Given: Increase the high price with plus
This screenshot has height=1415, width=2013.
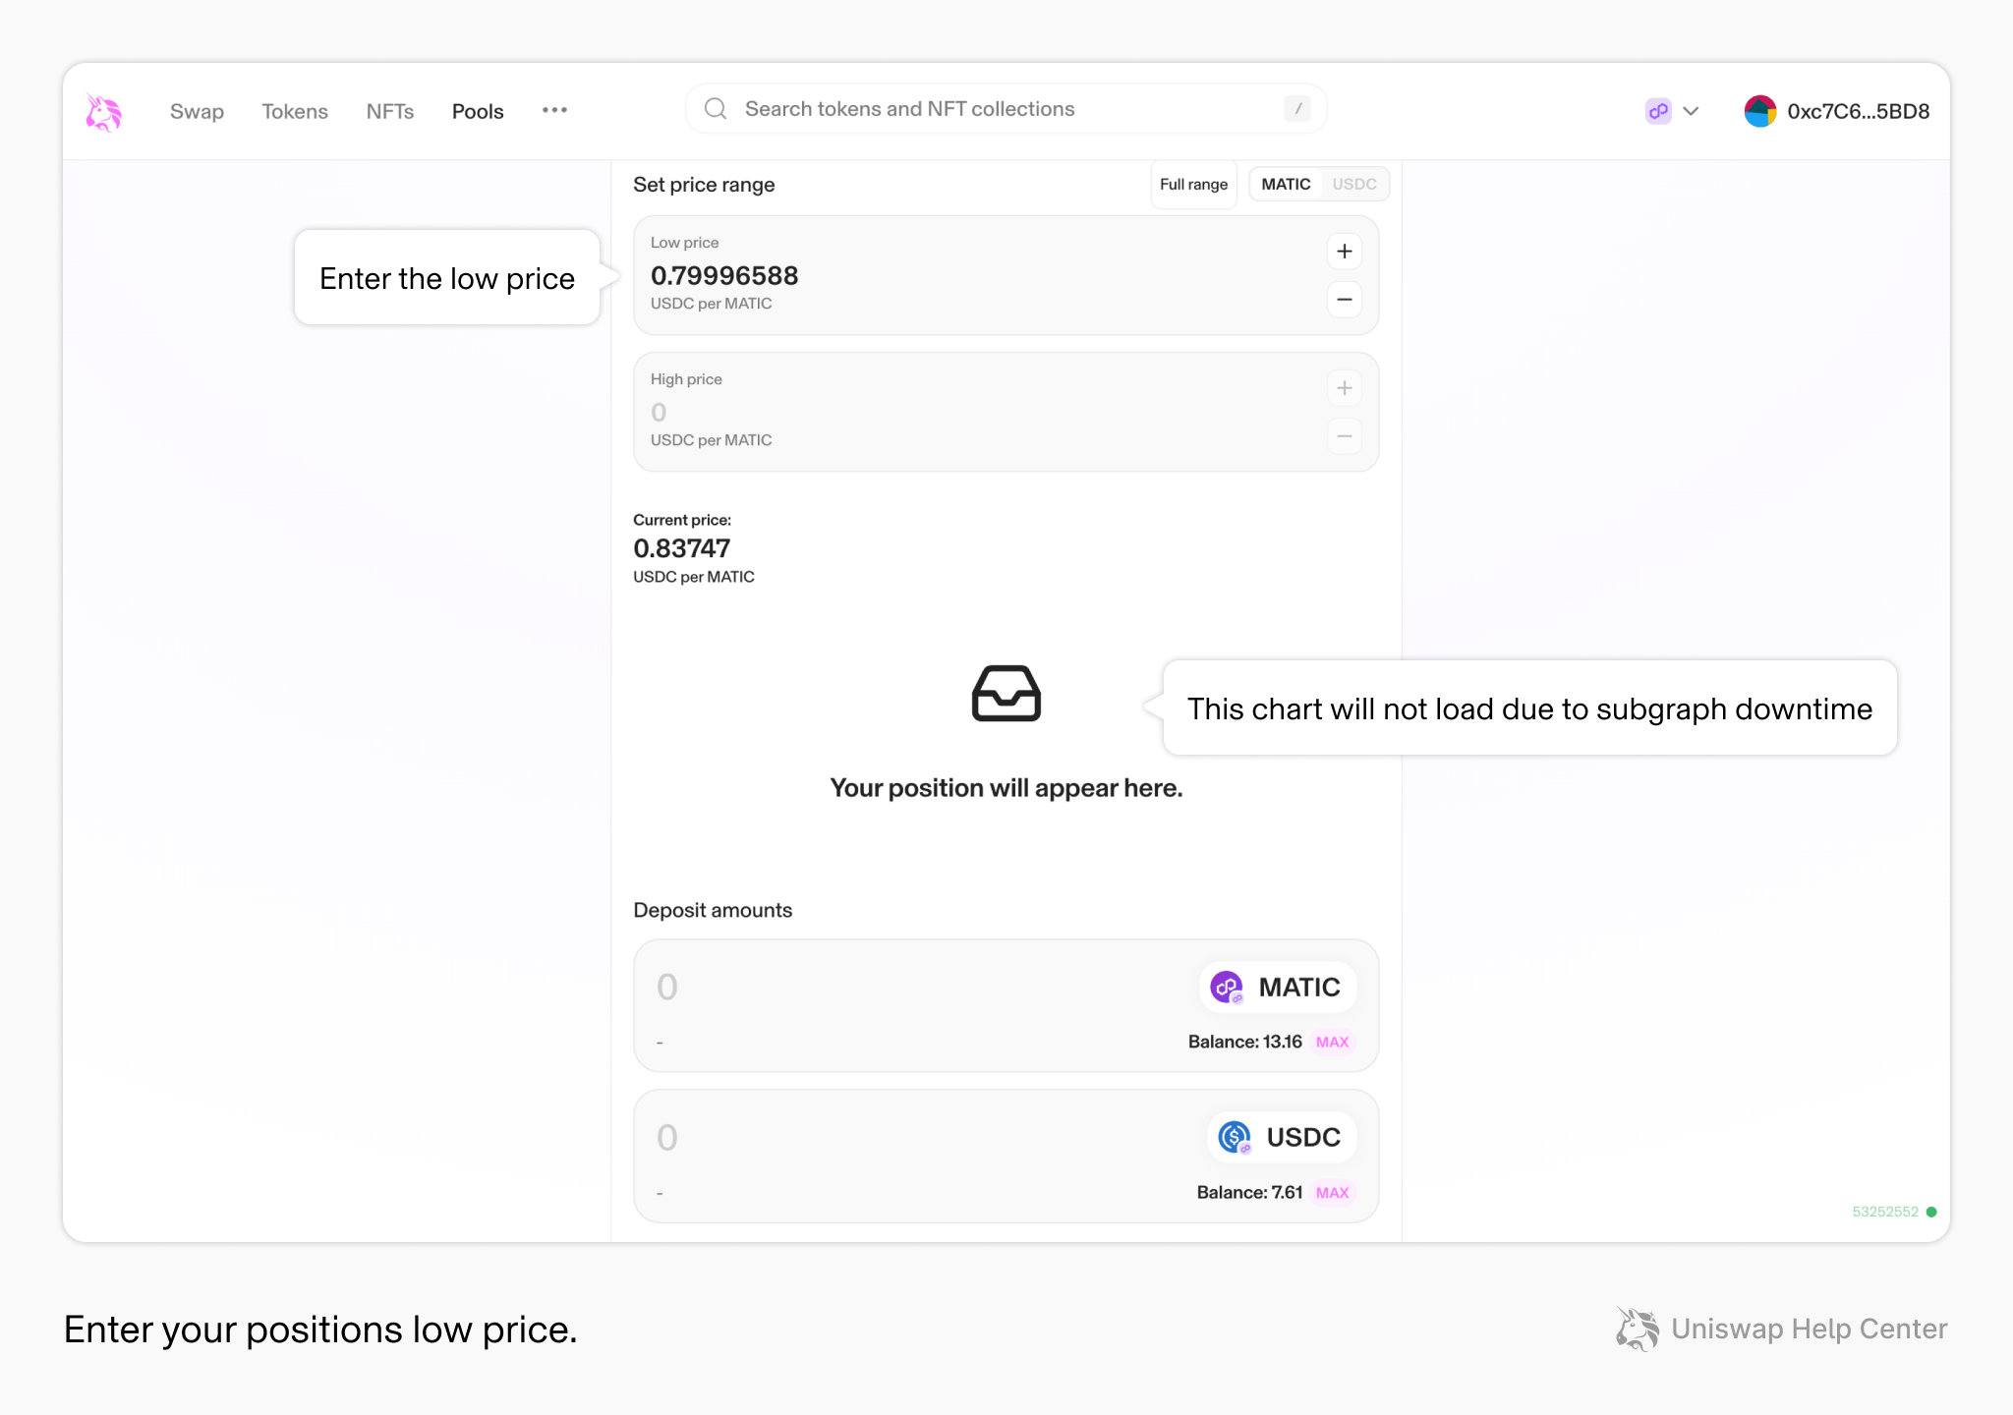Looking at the screenshot, I should pos(1345,388).
